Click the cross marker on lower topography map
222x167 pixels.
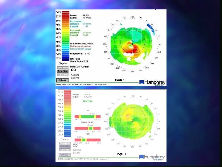(133, 122)
